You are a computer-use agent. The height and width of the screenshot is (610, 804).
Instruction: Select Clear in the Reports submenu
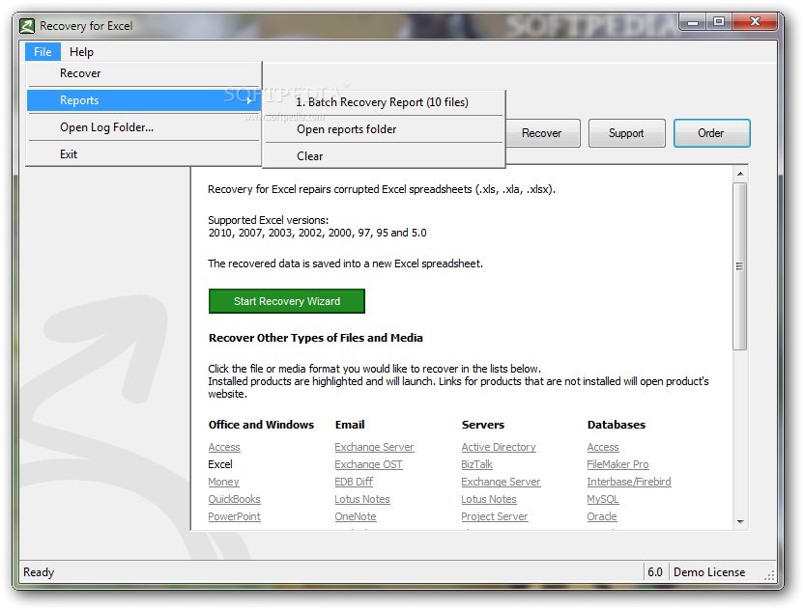384,156
